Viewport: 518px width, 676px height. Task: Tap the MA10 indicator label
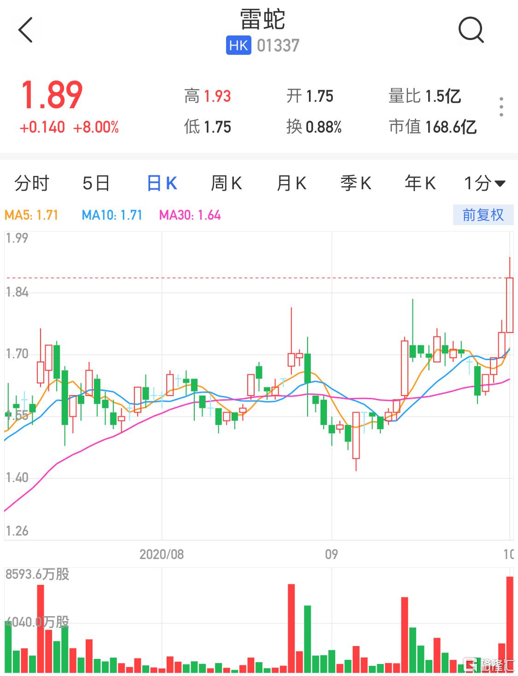112,215
